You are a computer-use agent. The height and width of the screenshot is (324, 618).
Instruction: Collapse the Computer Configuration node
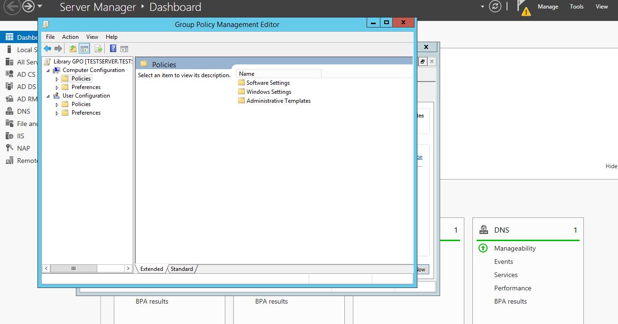[48, 71]
